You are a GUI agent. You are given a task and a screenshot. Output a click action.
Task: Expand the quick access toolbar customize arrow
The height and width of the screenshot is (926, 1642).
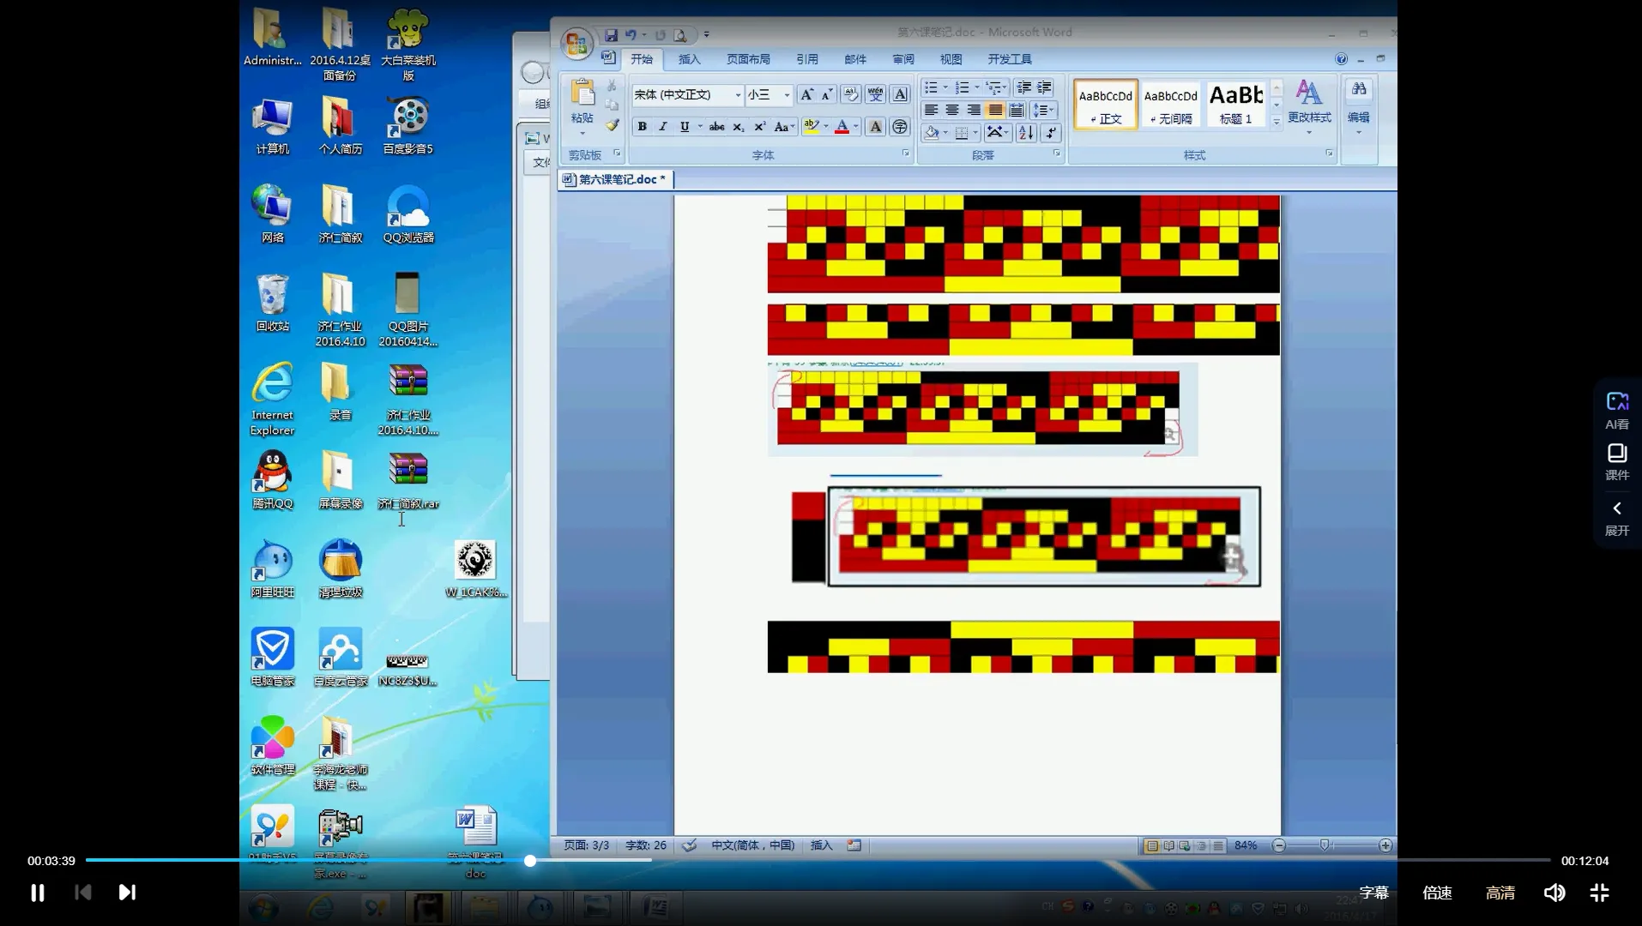click(706, 35)
